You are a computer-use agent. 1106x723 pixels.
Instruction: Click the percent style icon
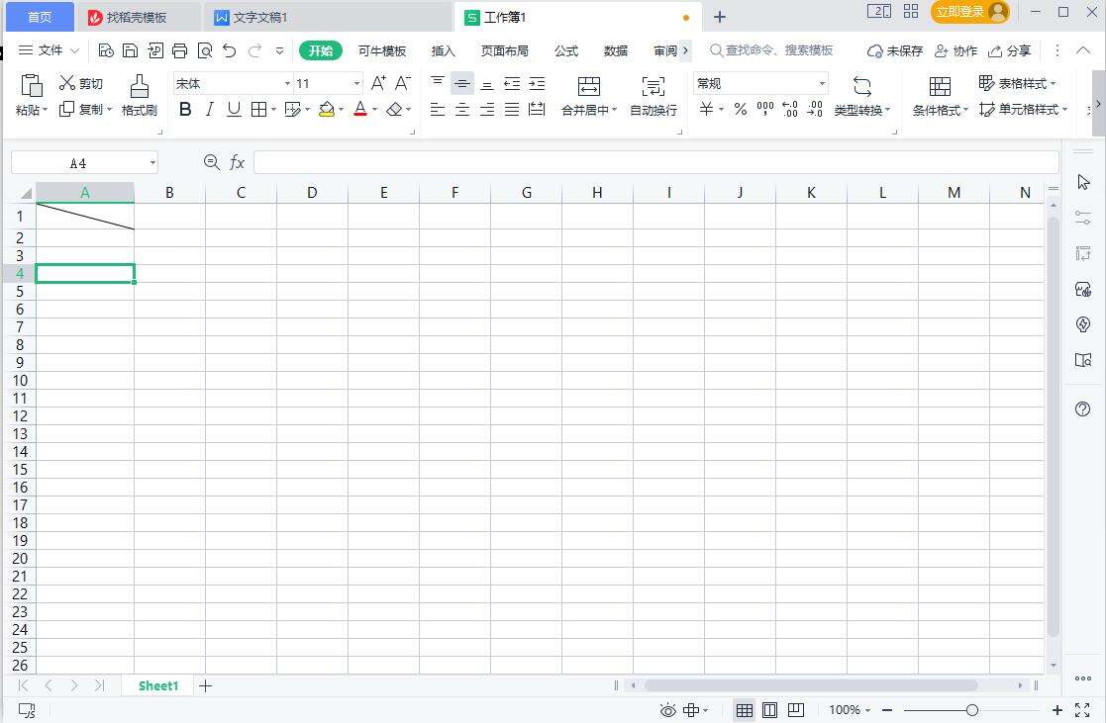[x=740, y=109]
